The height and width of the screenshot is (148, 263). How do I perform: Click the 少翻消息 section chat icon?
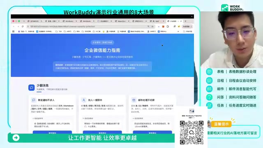tap(31, 88)
